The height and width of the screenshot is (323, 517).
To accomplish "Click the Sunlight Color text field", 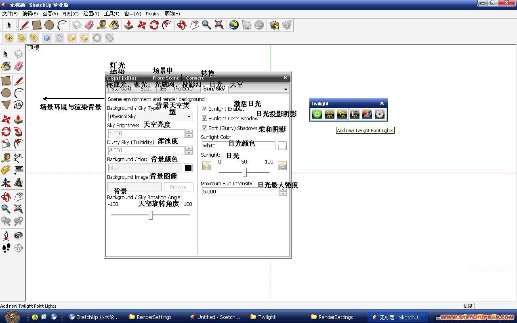I will pos(238,145).
